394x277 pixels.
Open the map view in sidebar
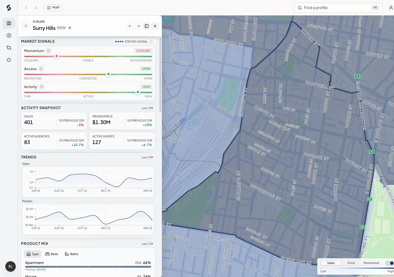coord(9,23)
